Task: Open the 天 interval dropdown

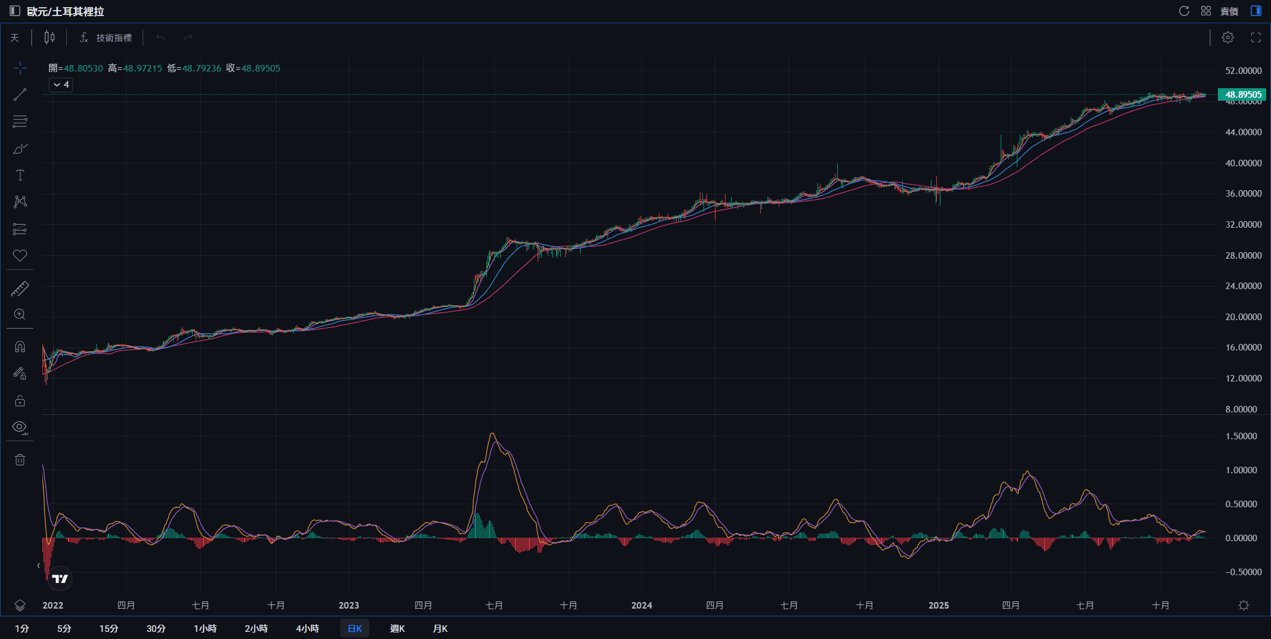Action: point(15,38)
